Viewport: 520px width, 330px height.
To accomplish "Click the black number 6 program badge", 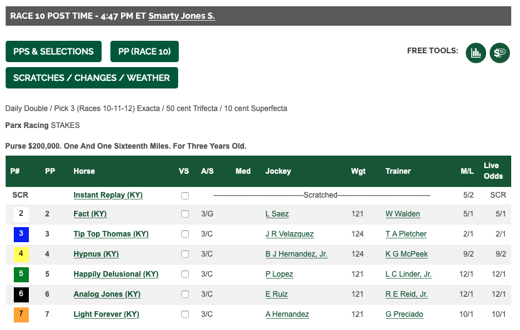I will (21, 294).
